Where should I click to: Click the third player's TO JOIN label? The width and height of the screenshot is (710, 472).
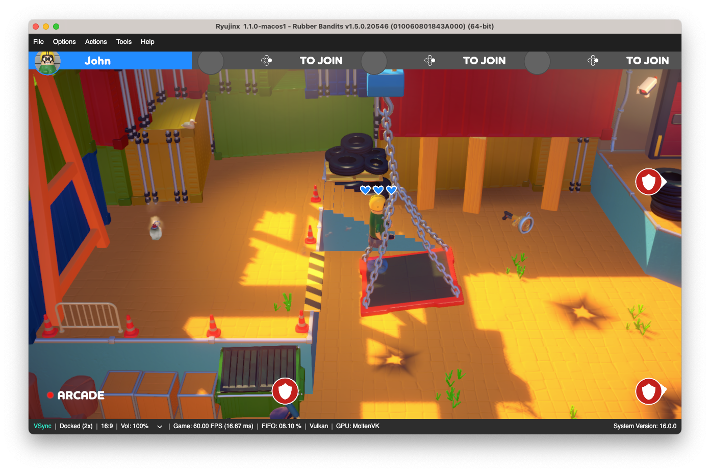[x=485, y=61]
